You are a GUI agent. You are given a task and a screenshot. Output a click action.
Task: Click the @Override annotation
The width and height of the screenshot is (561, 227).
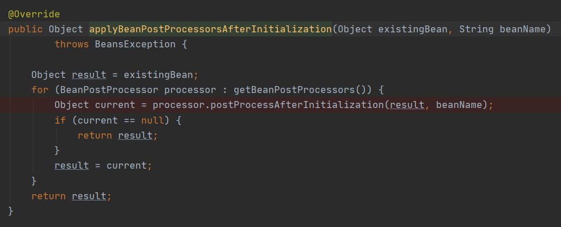[x=34, y=14]
